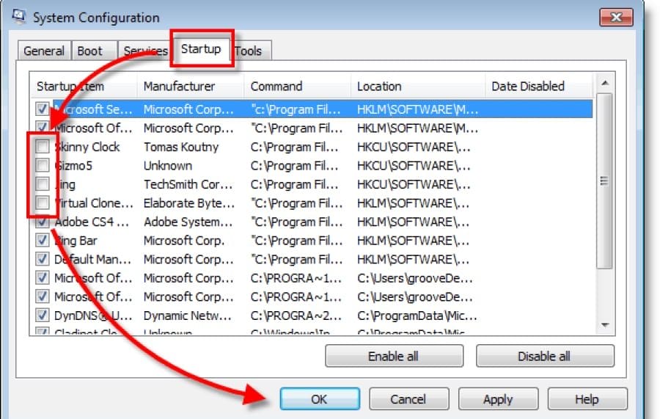This screenshot has height=419, width=660.
Task: Click the C:\PROGRA~2... command cell
Action: click(296, 316)
